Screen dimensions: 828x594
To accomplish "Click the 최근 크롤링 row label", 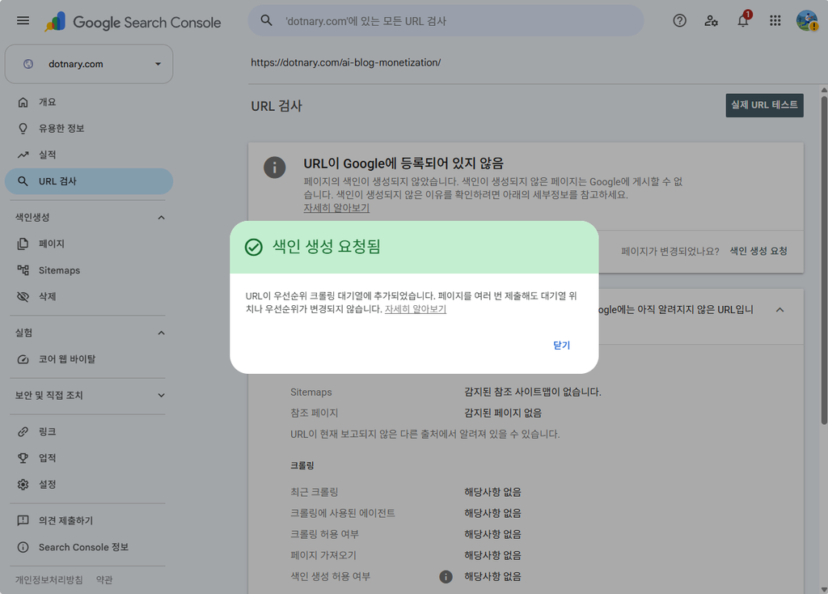I will tap(315, 492).
